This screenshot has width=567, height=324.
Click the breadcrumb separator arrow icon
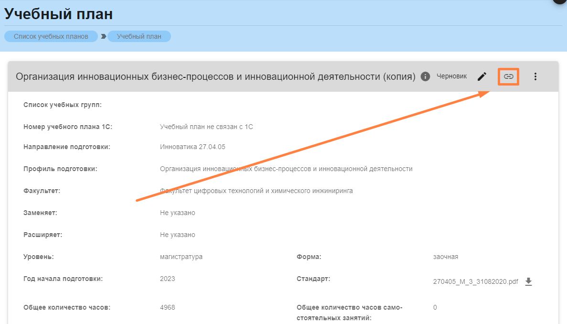tap(103, 36)
